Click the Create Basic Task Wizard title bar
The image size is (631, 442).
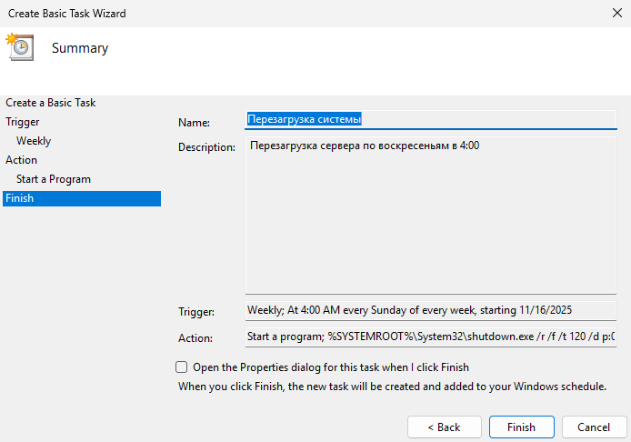273,13
